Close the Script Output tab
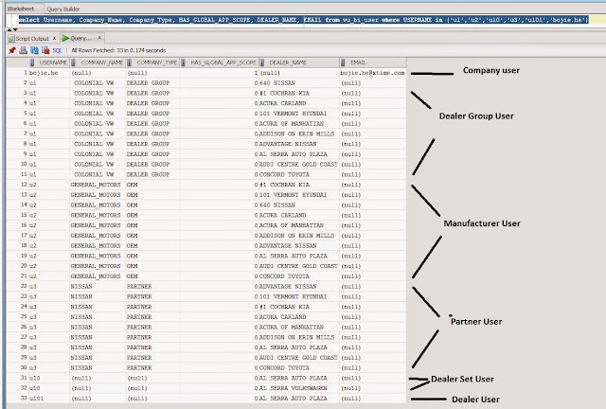The image size is (606, 409). pos(54,38)
